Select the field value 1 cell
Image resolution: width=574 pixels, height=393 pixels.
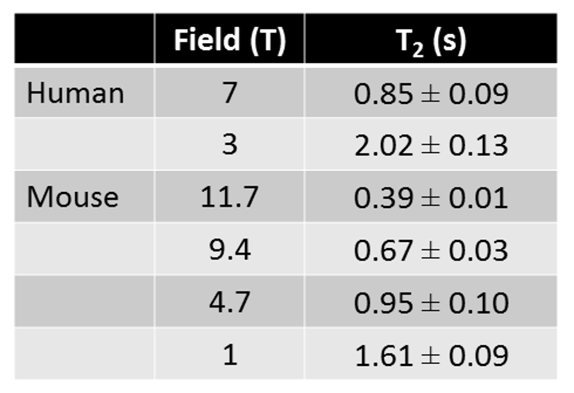(229, 355)
